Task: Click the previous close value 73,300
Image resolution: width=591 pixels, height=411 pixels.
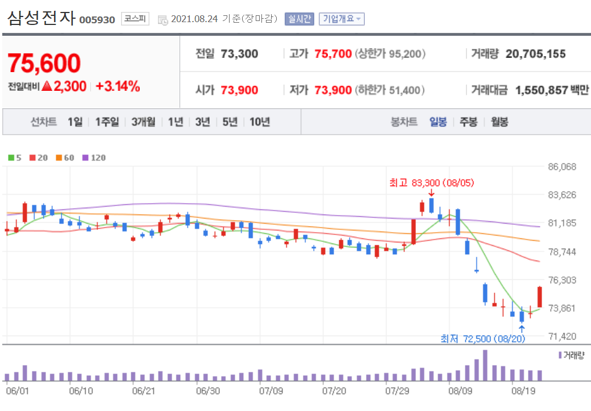Action: [x=239, y=54]
